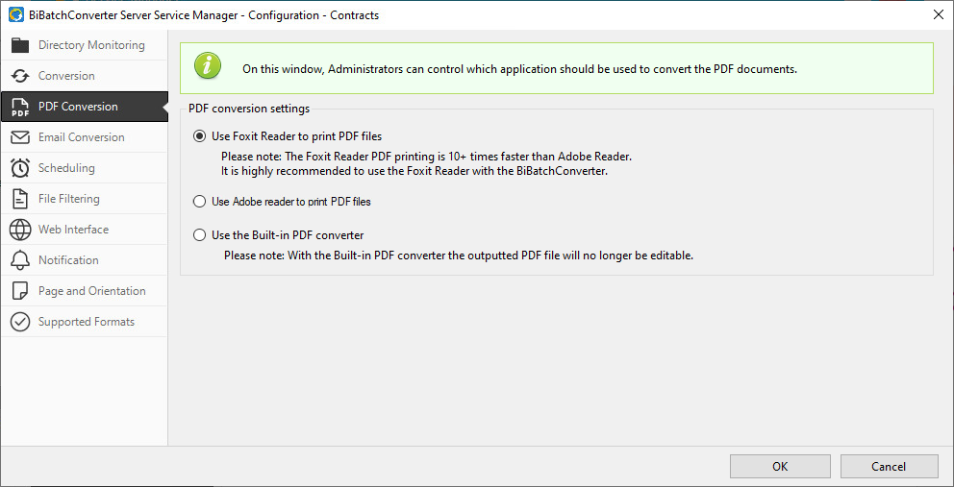The width and height of the screenshot is (954, 487).
Task: Click the Scheduling alarm clock icon
Action: point(20,168)
